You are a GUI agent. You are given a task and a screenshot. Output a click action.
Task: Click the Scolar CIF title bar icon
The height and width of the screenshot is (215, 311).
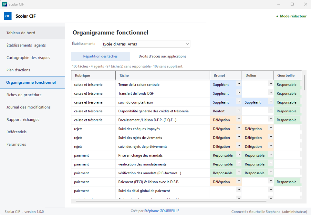click(4, 4)
